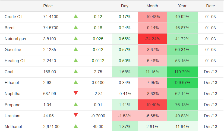Screen dimensions: 224x131
Task: Select the Methanol price 2,671.00
Action: (x=51, y=127)
